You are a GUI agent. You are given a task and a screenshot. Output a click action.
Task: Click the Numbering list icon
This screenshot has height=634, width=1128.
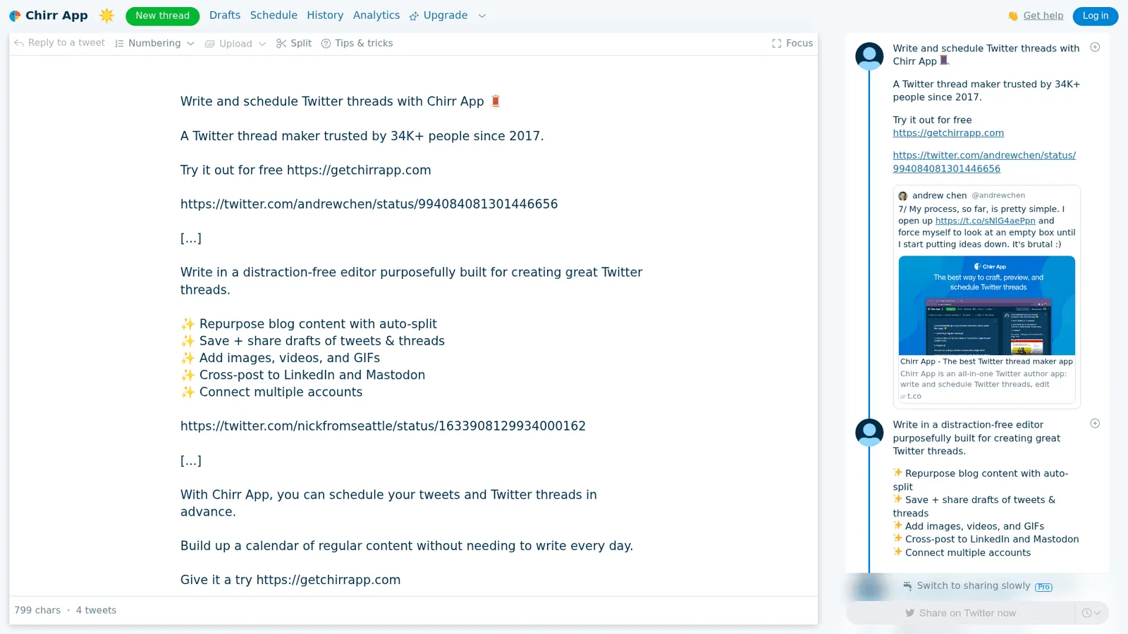(119, 44)
